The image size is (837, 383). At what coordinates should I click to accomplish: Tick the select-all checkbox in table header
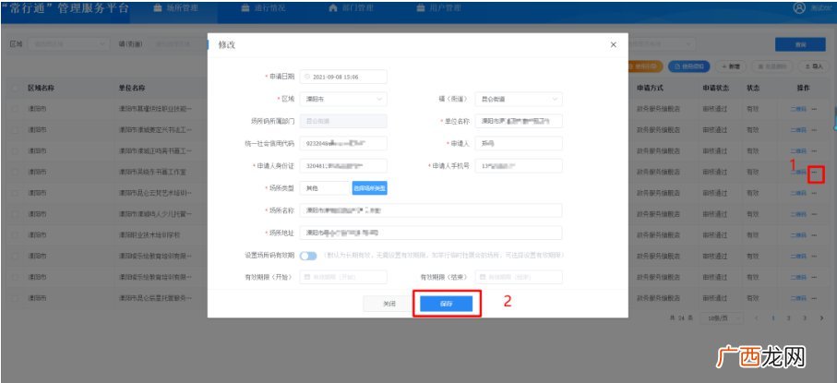click(15, 88)
